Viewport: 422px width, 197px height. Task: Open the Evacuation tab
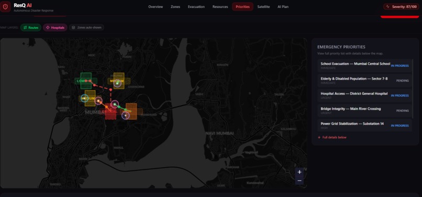tap(196, 7)
